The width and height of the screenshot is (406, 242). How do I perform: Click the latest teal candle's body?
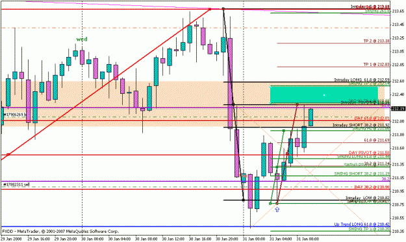pyautogui.click(x=311, y=117)
